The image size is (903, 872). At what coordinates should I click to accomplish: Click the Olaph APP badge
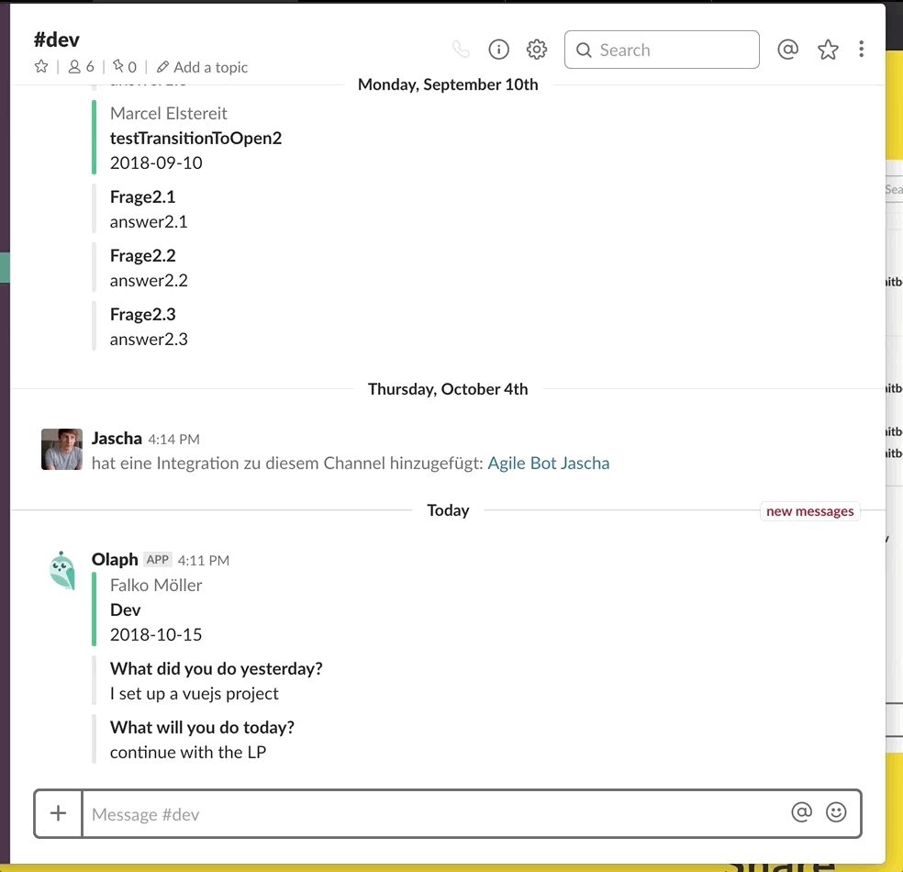coord(158,559)
